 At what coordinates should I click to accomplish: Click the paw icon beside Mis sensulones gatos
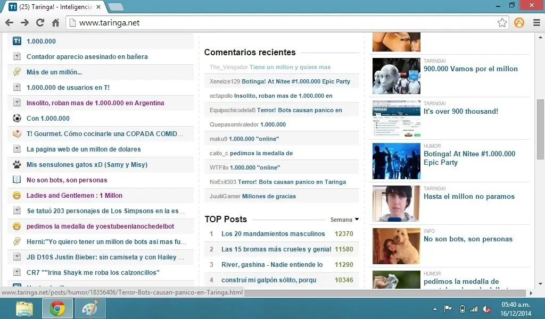pos(16,164)
